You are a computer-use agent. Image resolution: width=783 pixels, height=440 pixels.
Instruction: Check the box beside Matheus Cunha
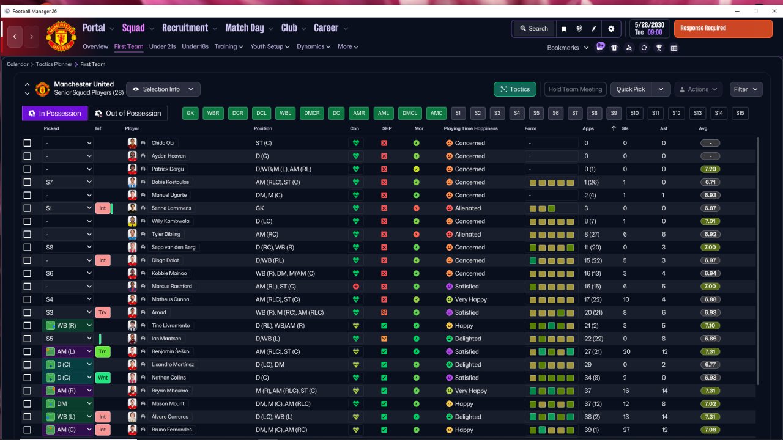coord(27,299)
